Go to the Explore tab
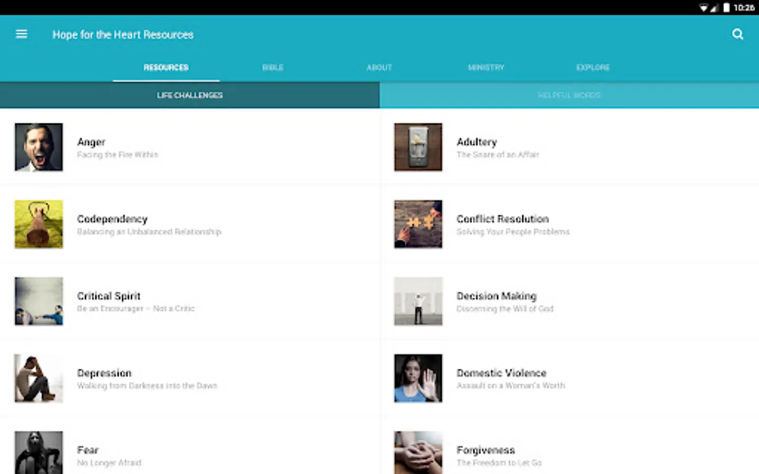The height and width of the screenshot is (474, 759). (593, 67)
